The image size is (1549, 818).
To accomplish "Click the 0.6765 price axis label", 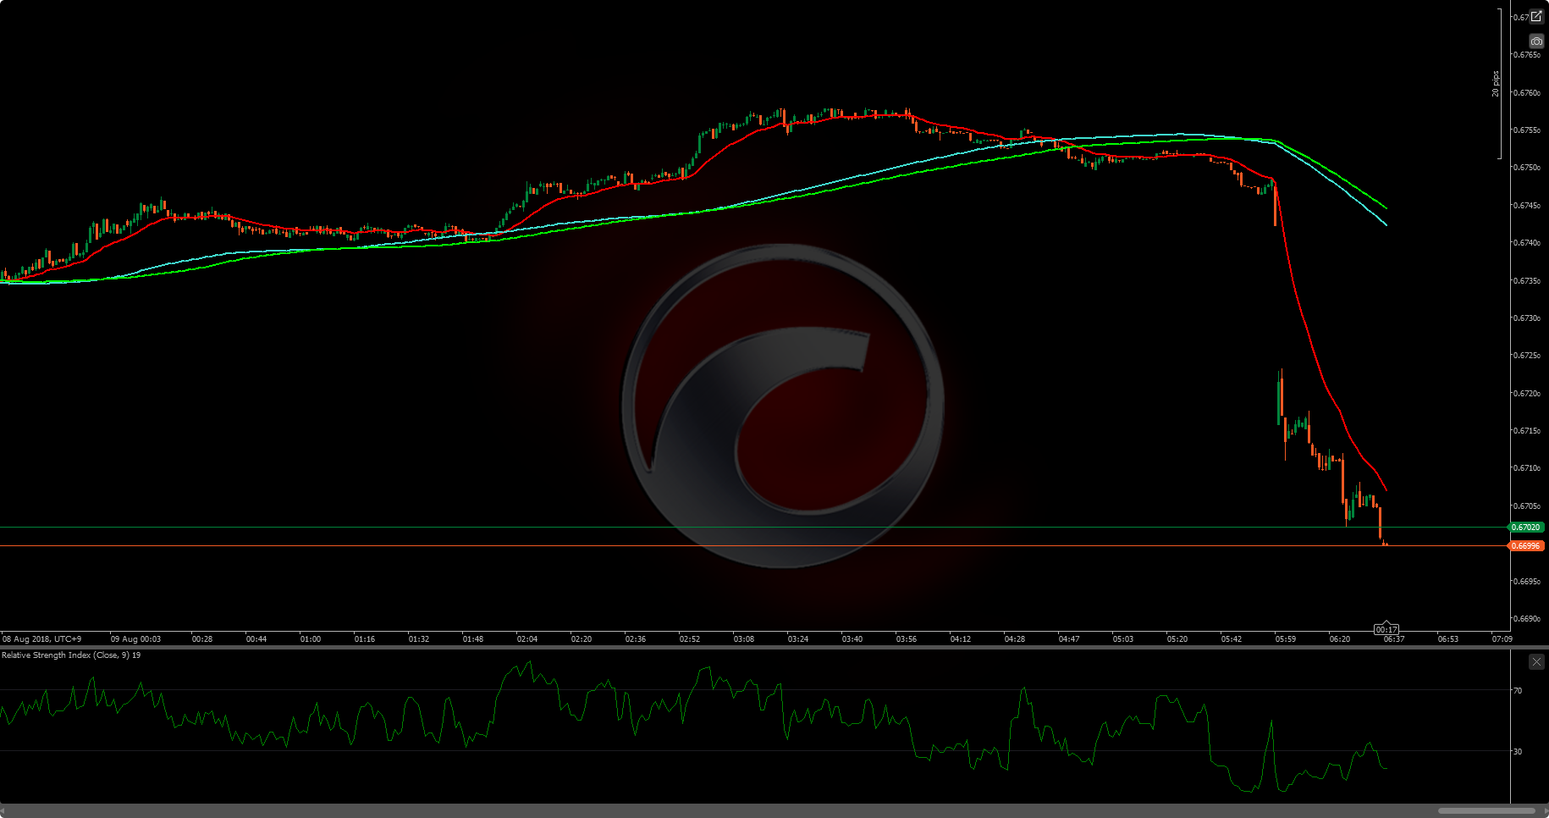I will click(1527, 55).
